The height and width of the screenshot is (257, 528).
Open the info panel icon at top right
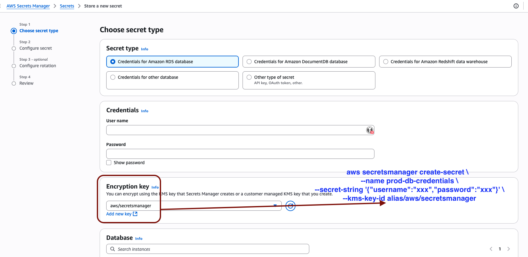[516, 6]
